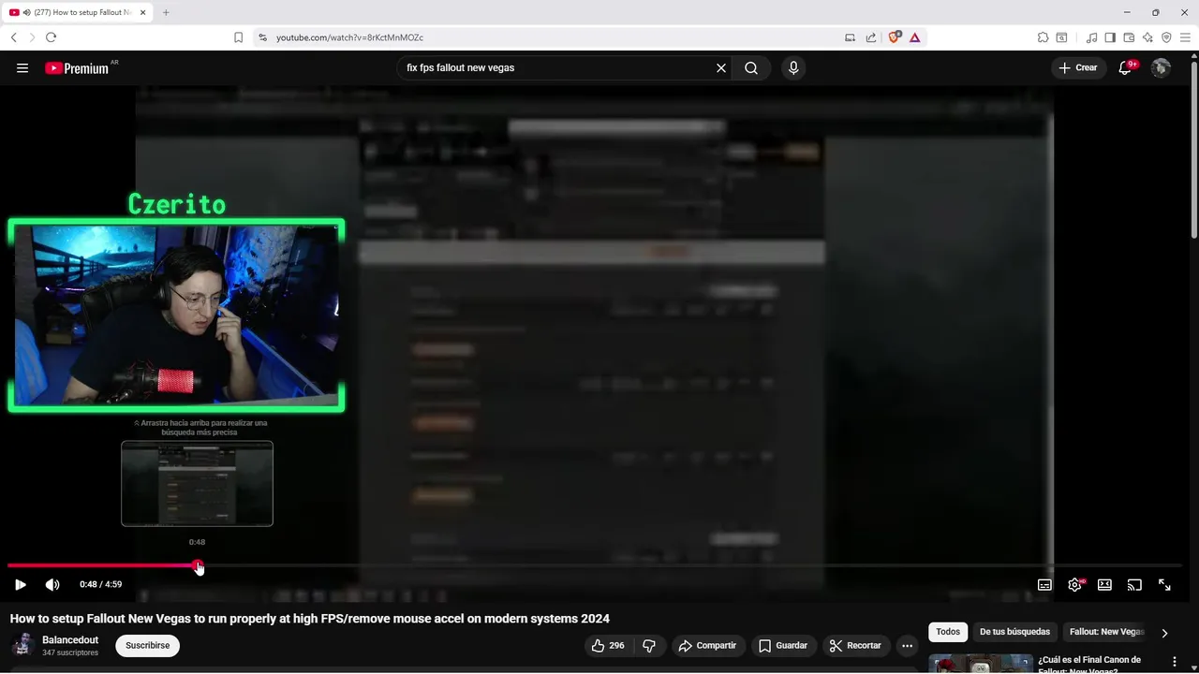Click the seek preview thumbnail

tap(197, 483)
